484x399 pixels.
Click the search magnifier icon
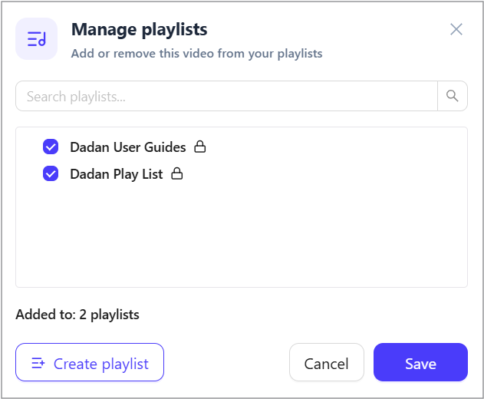pos(453,96)
